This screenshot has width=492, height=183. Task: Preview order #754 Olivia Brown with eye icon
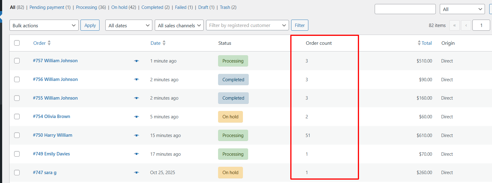136,117
